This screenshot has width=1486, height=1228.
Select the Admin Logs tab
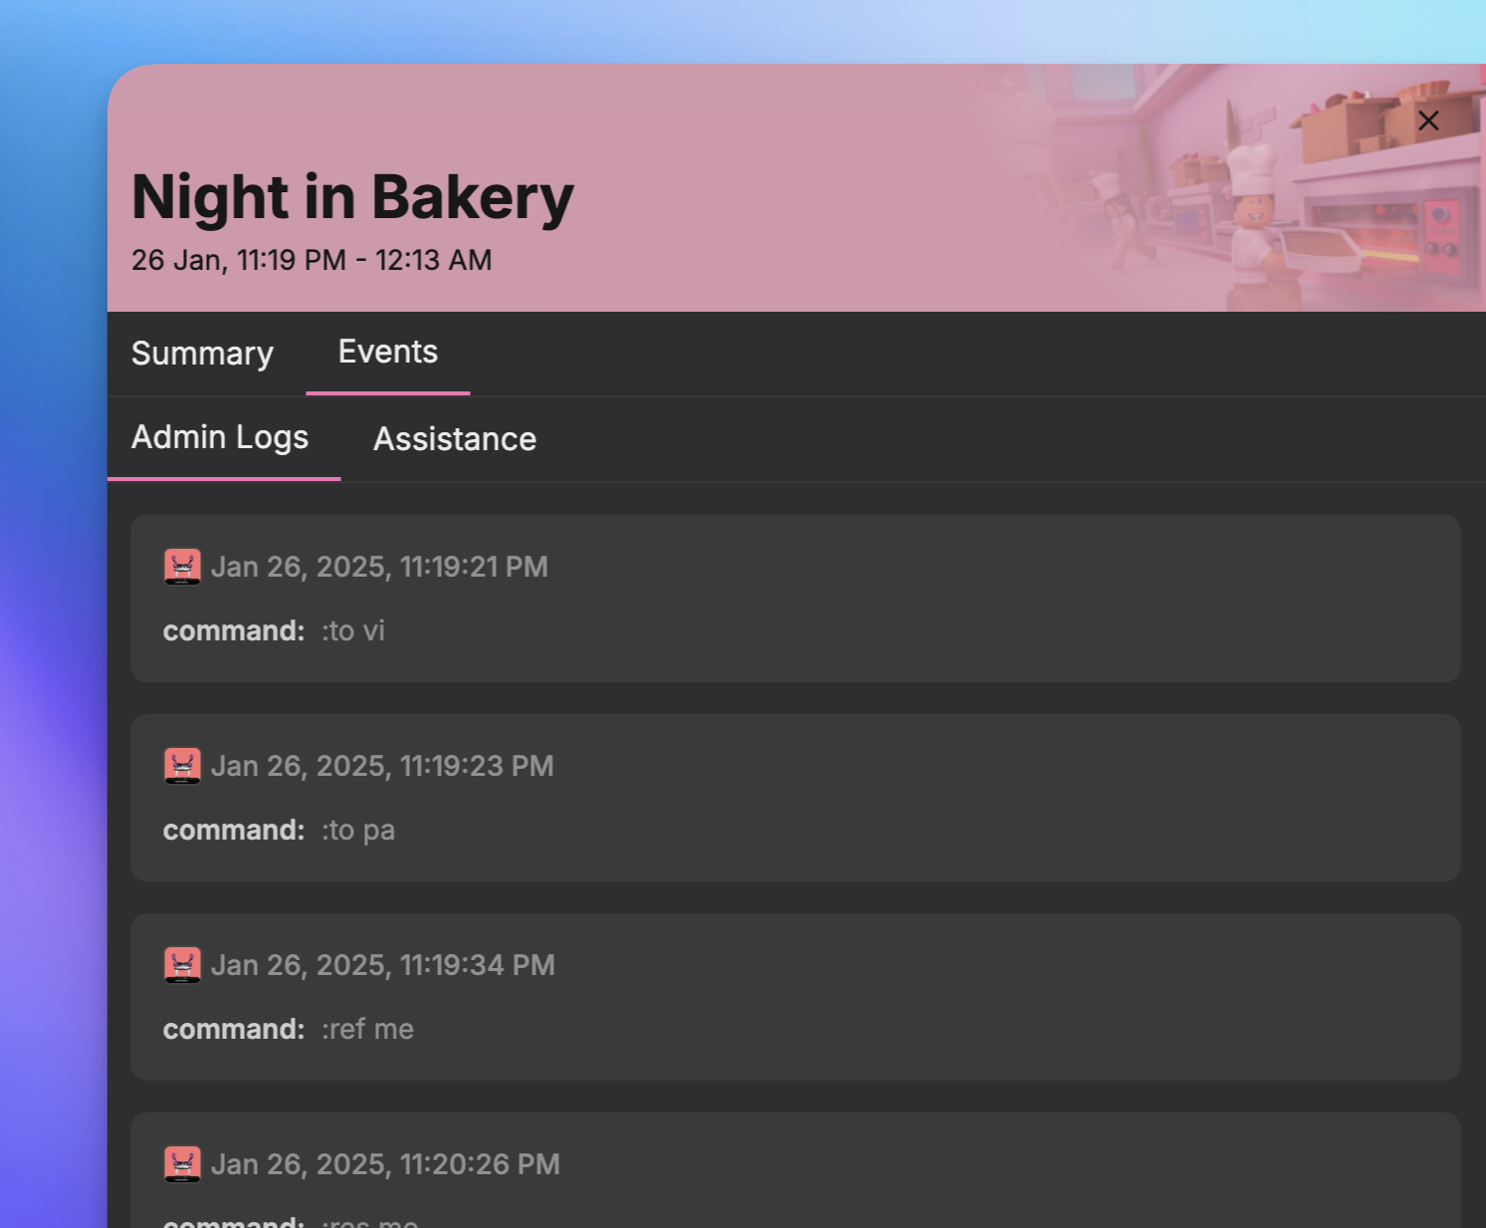(220, 438)
